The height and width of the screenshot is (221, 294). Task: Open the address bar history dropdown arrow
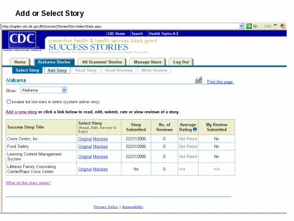[x=241, y=26]
